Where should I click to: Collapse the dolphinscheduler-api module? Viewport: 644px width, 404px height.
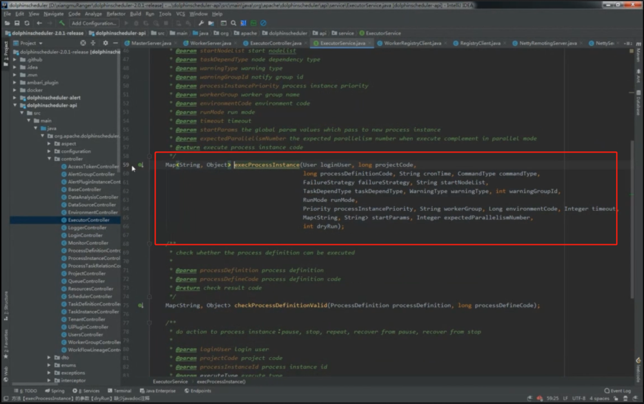click(x=15, y=105)
